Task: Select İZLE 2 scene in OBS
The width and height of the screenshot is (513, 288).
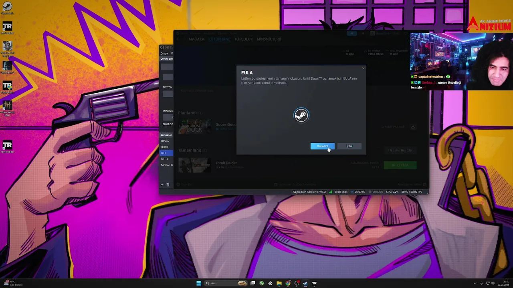Action: [x=166, y=159]
